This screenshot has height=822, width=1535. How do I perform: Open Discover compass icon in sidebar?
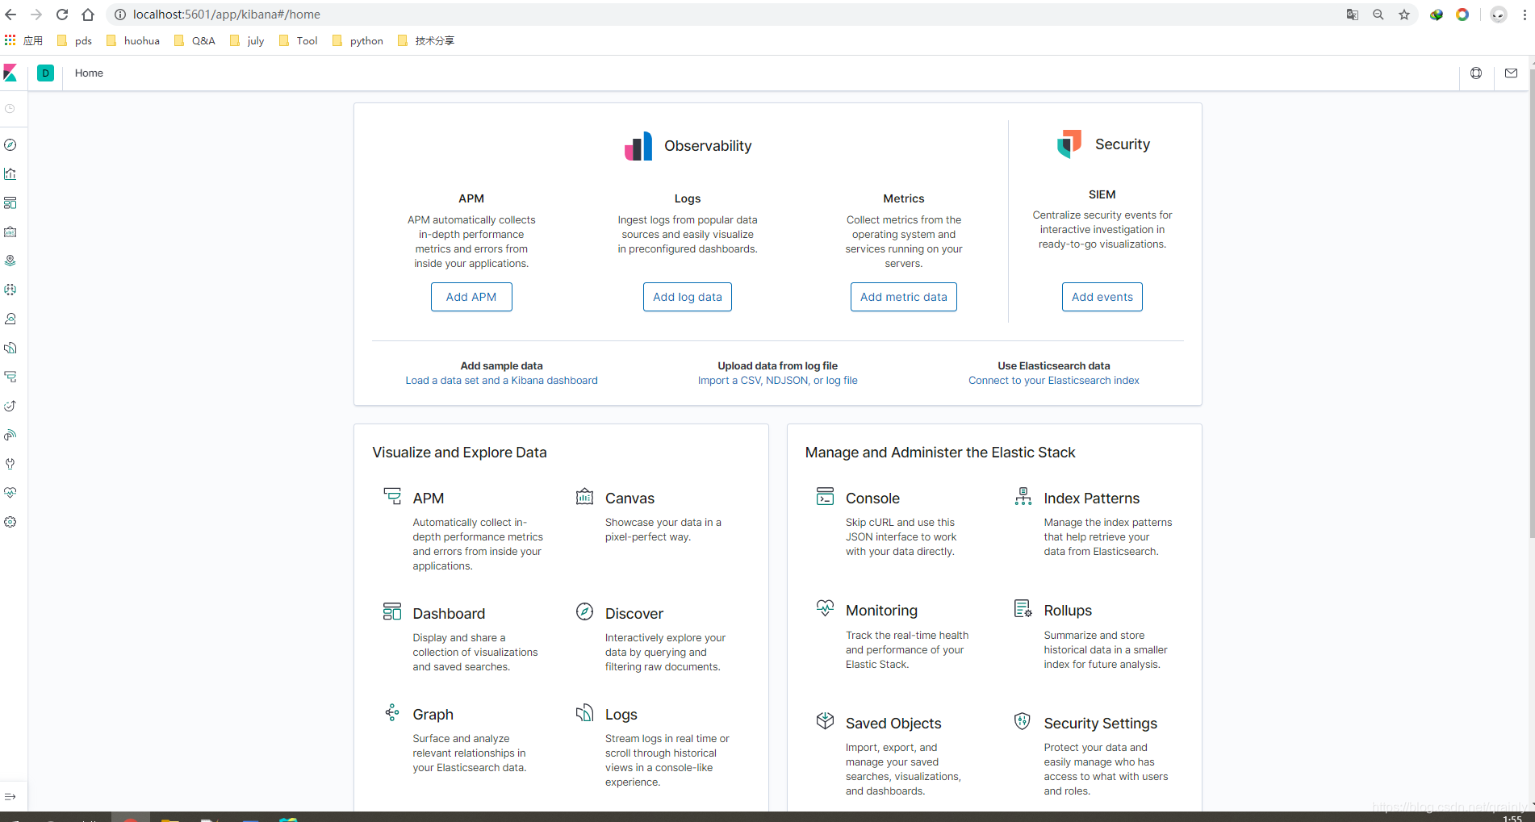tap(10, 145)
